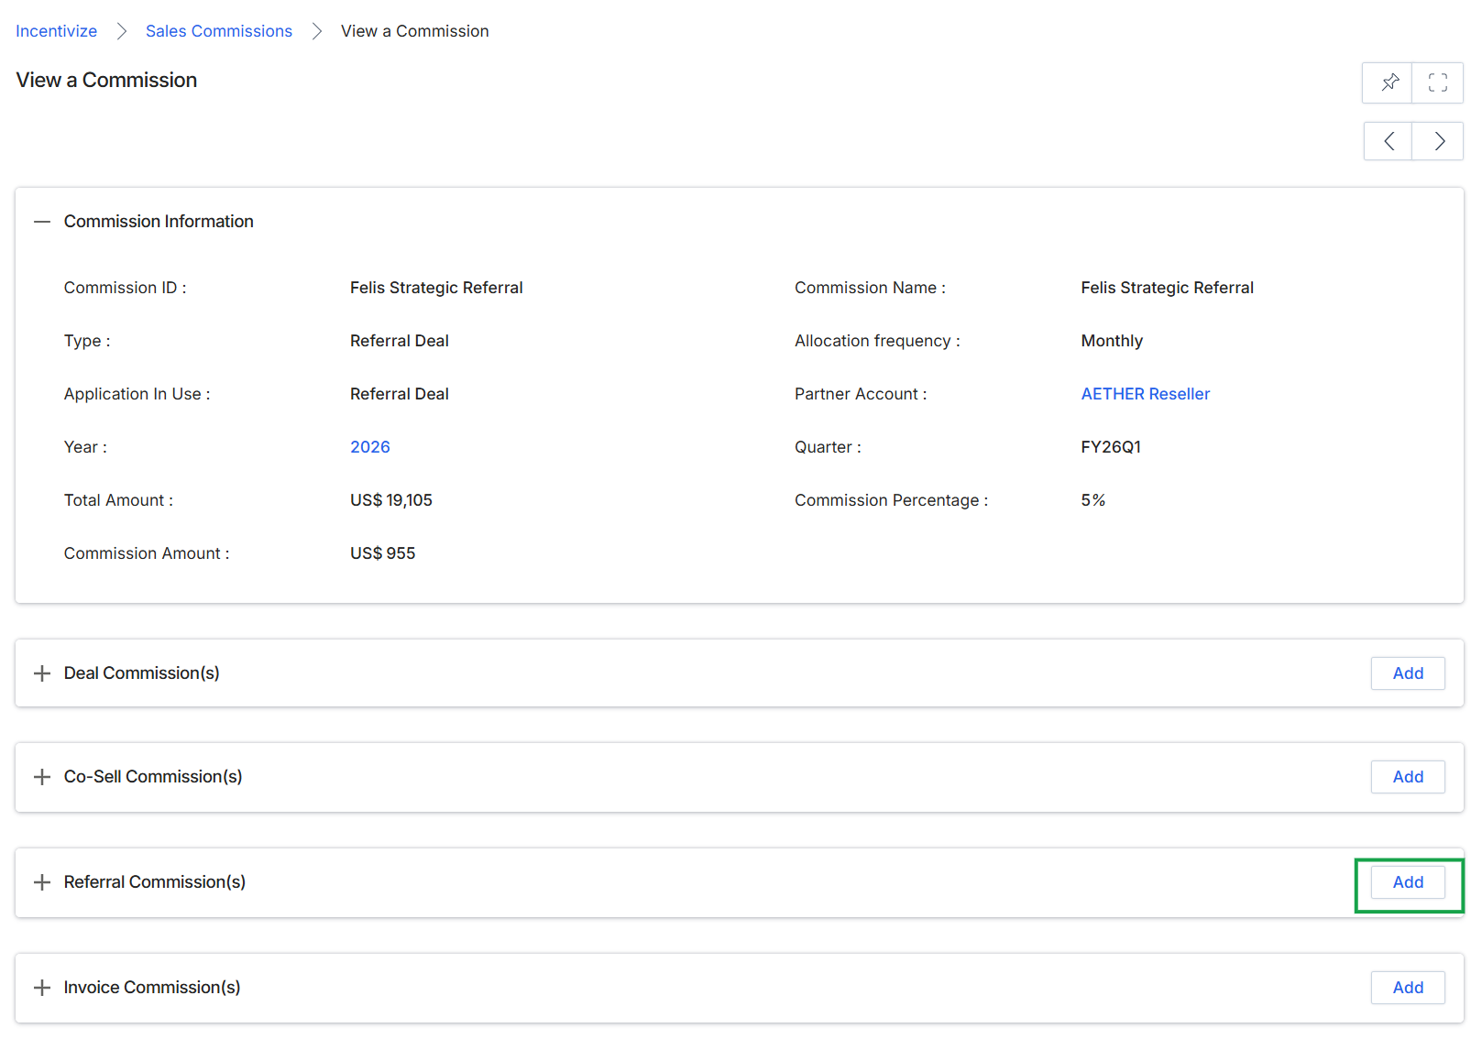
Task: Click the Commission Information section title
Action: point(159,222)
